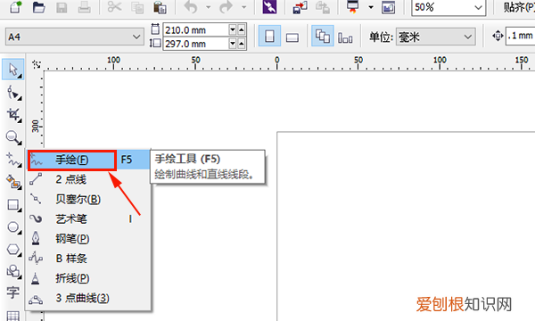Select the Text 字 tool
535x321 pixels.
pyautogui.click(x=13, y=292)
